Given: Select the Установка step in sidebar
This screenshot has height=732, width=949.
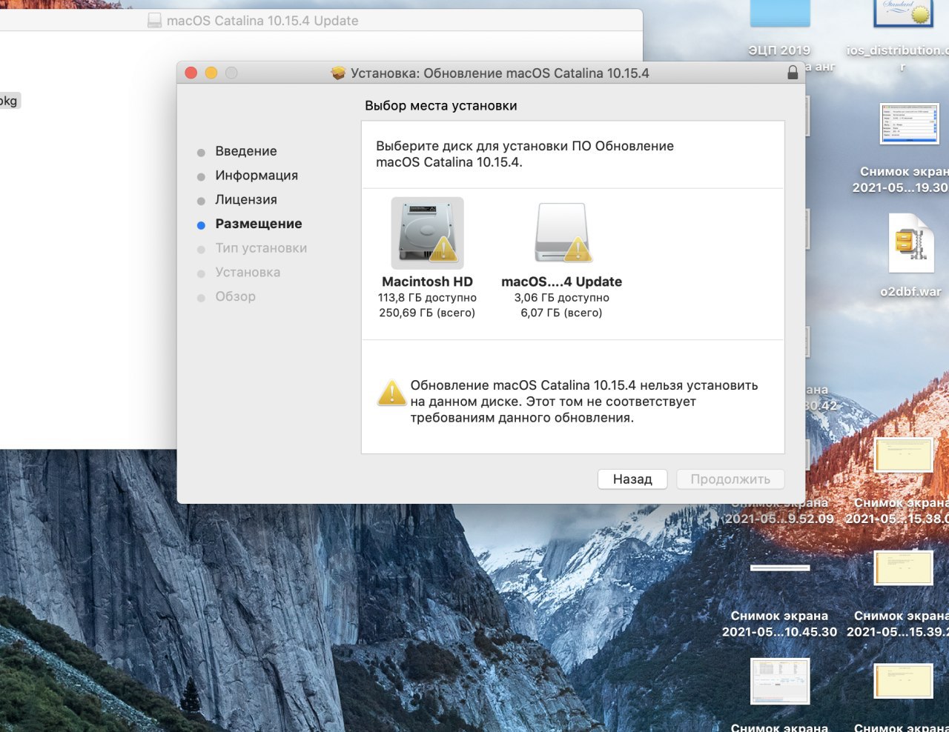Looking at the screenshot, I should coord(248,273).
